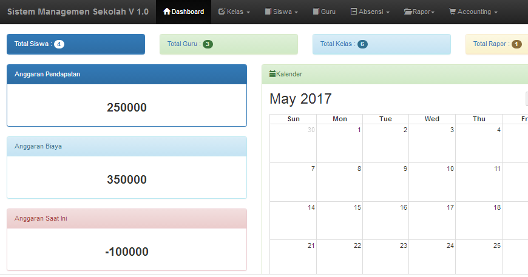Click the Kelas menu label
Image resolution: width=528 pixels, height=277 pixels.
(235, 12)
